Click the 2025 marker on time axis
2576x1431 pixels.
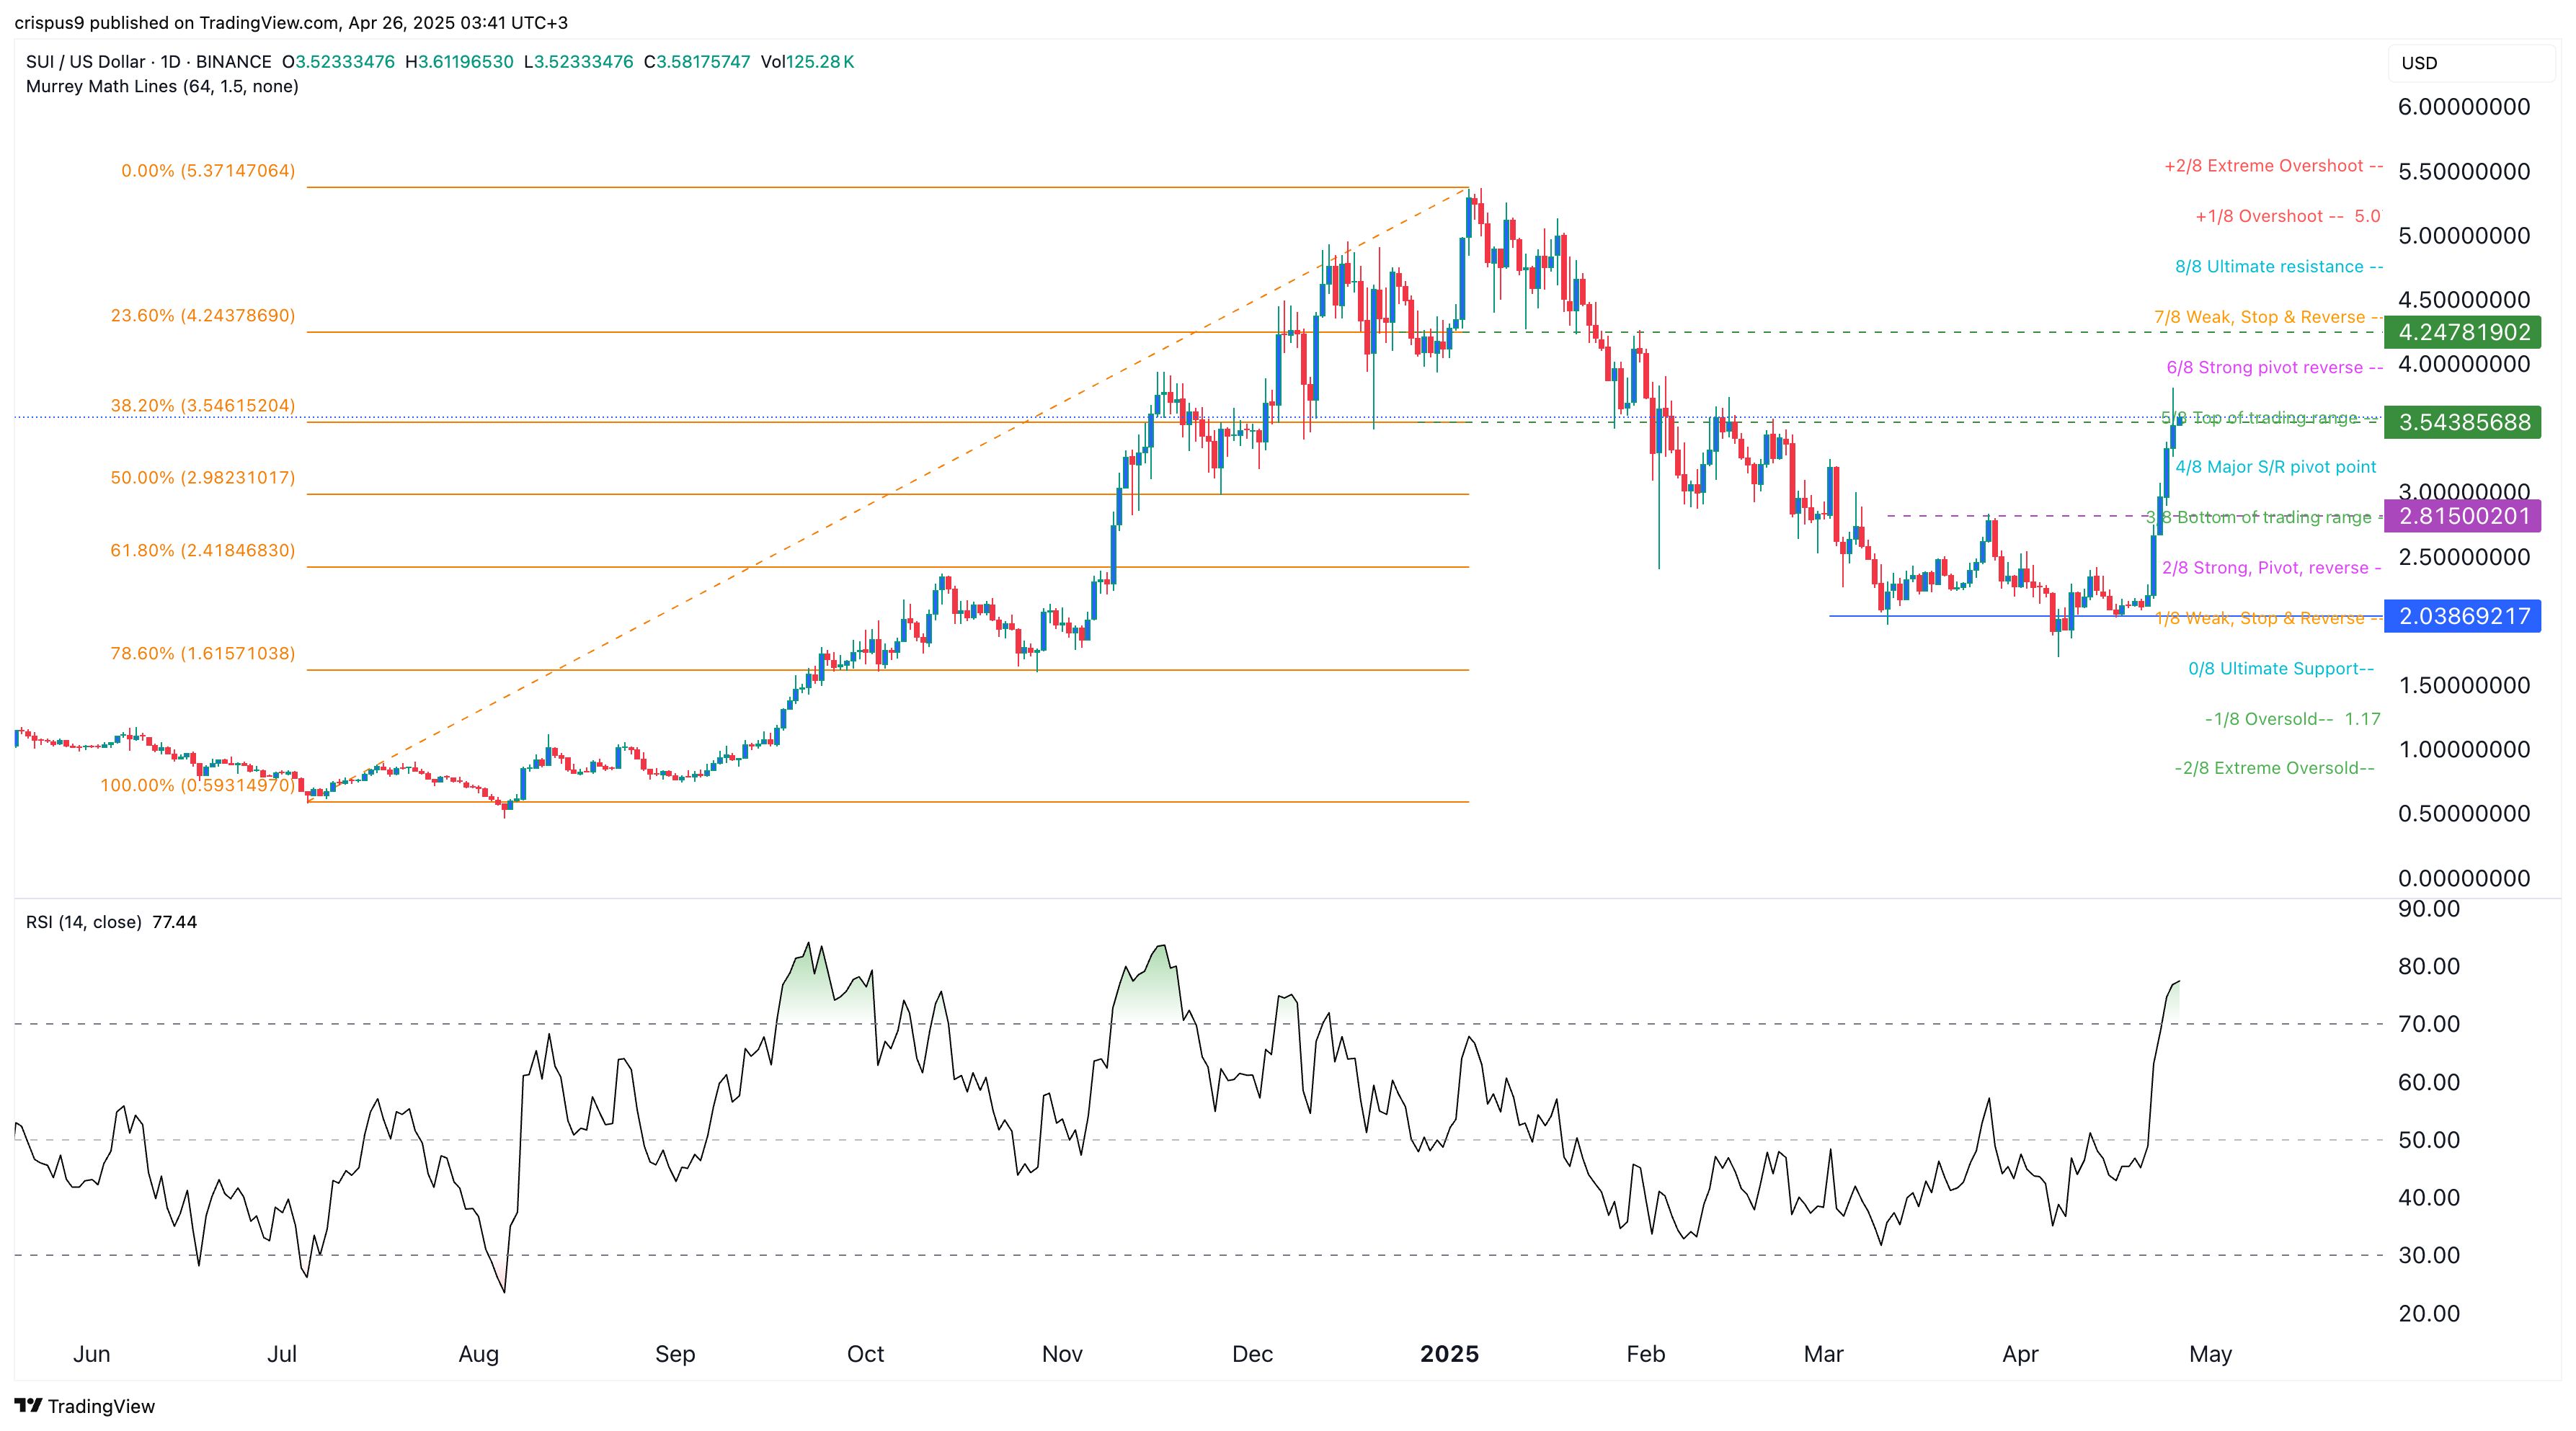[1449, 1354]
